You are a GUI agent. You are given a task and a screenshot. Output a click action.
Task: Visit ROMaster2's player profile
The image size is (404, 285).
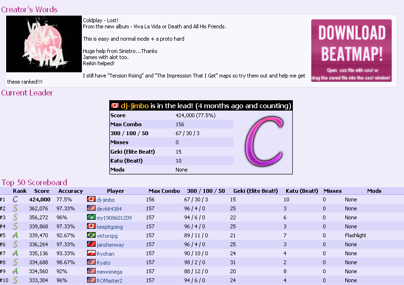tap(109, 281)
